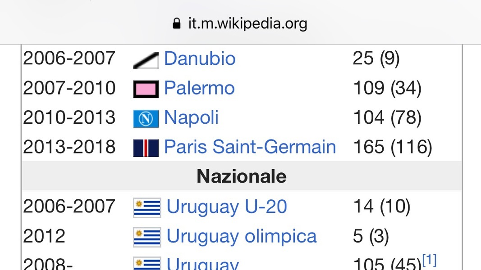Tap the it.m.wikipedia.org address field
Image resolution: width=481 pixels, height=270 pixels.
pyautogui.click(x=240, y=23)
